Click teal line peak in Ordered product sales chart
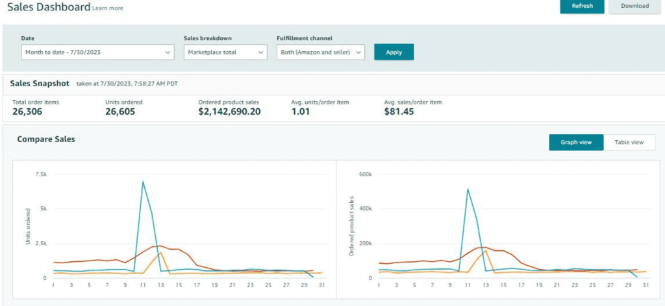665x306 pixels. click(467, 189)
